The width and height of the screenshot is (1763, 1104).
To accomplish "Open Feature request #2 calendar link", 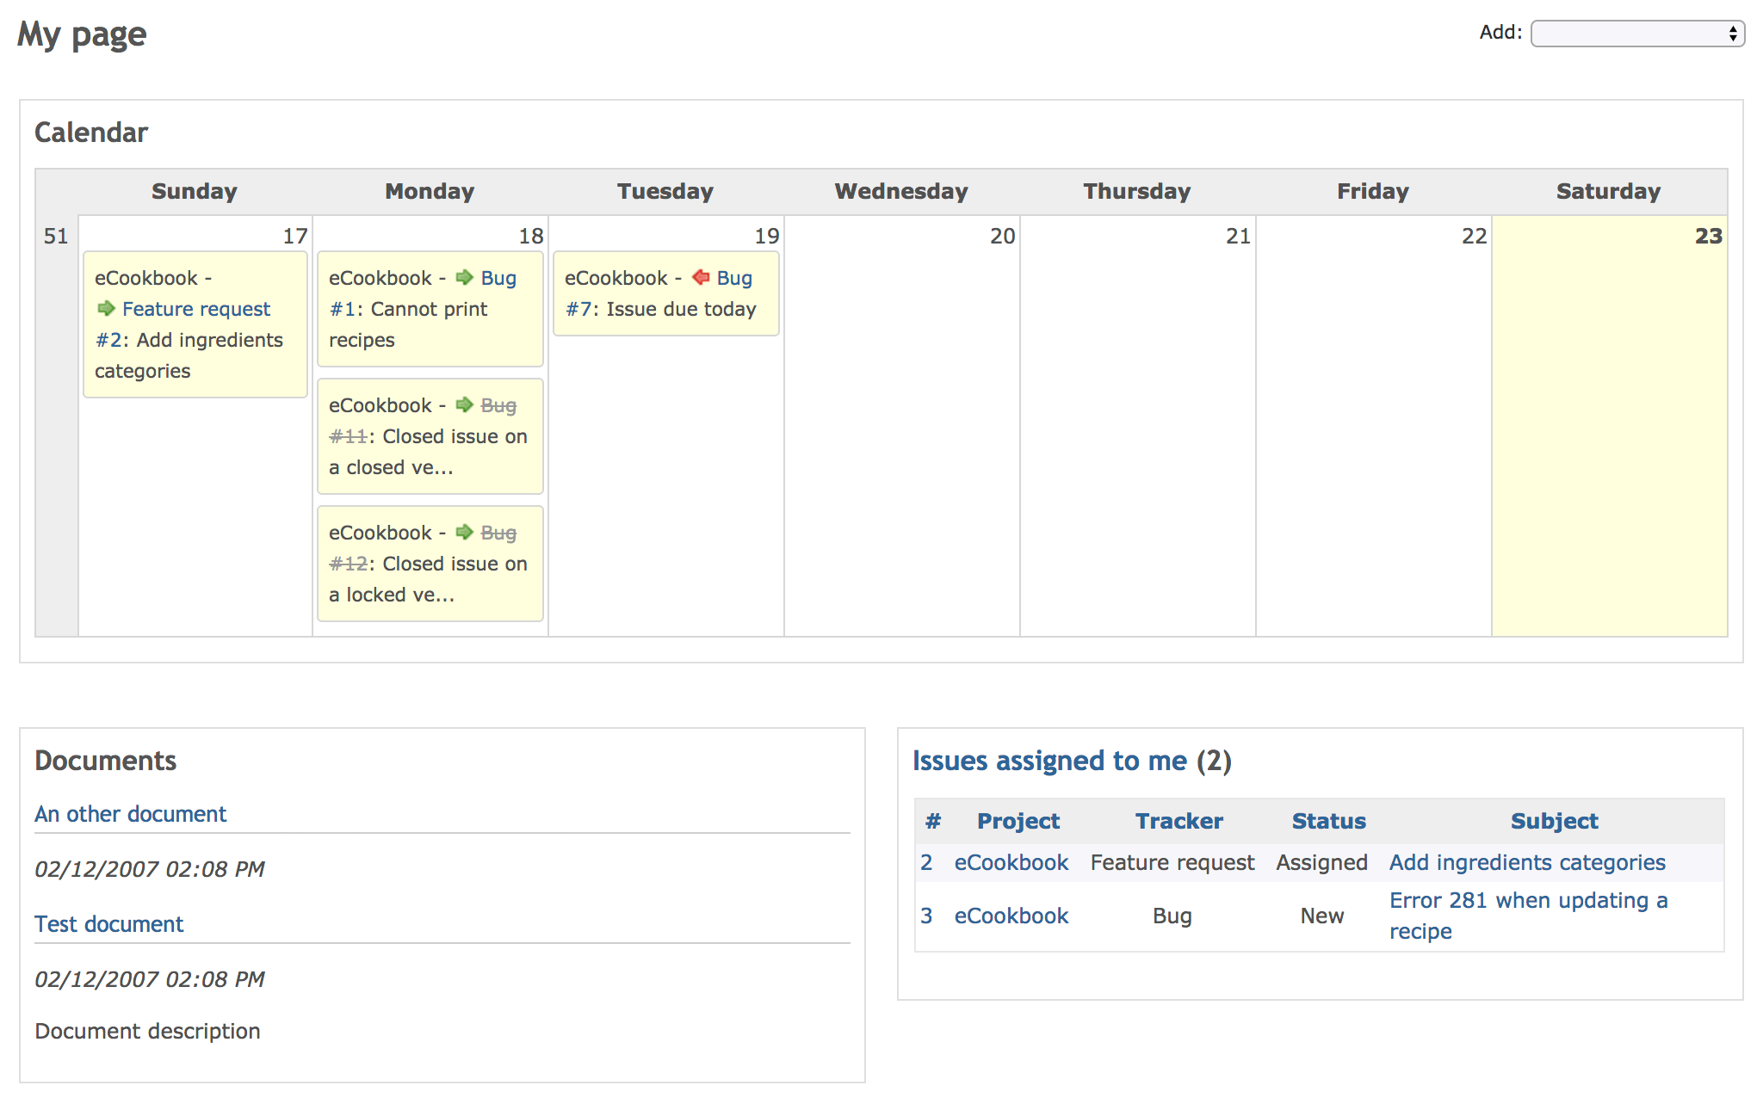I will click(196, 309).
